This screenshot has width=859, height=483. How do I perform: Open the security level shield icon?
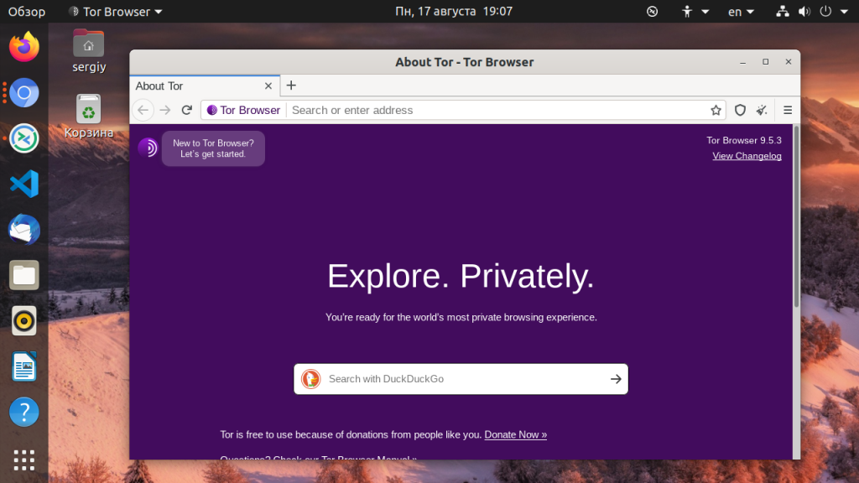[739, 110]
